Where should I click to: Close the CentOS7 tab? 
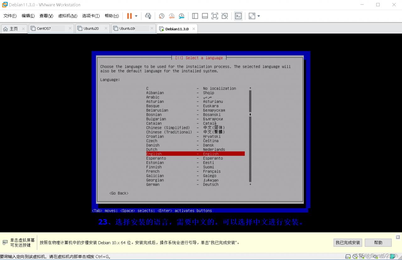(x=70, y=29)
